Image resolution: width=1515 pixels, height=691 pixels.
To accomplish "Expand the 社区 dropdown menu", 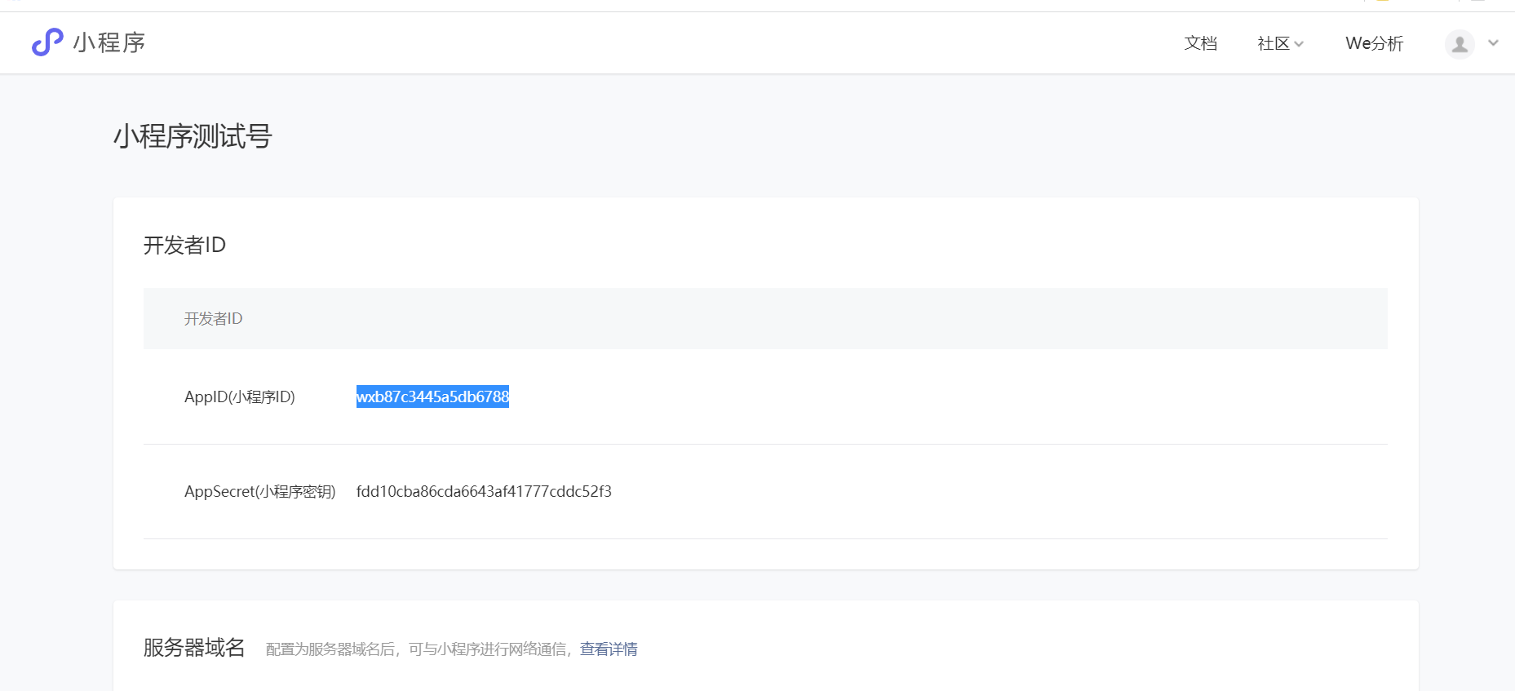I will [x=1280, y=43].
